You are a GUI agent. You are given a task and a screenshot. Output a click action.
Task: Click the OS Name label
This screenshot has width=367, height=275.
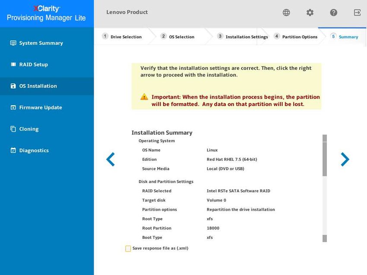(x=151, y=150)
